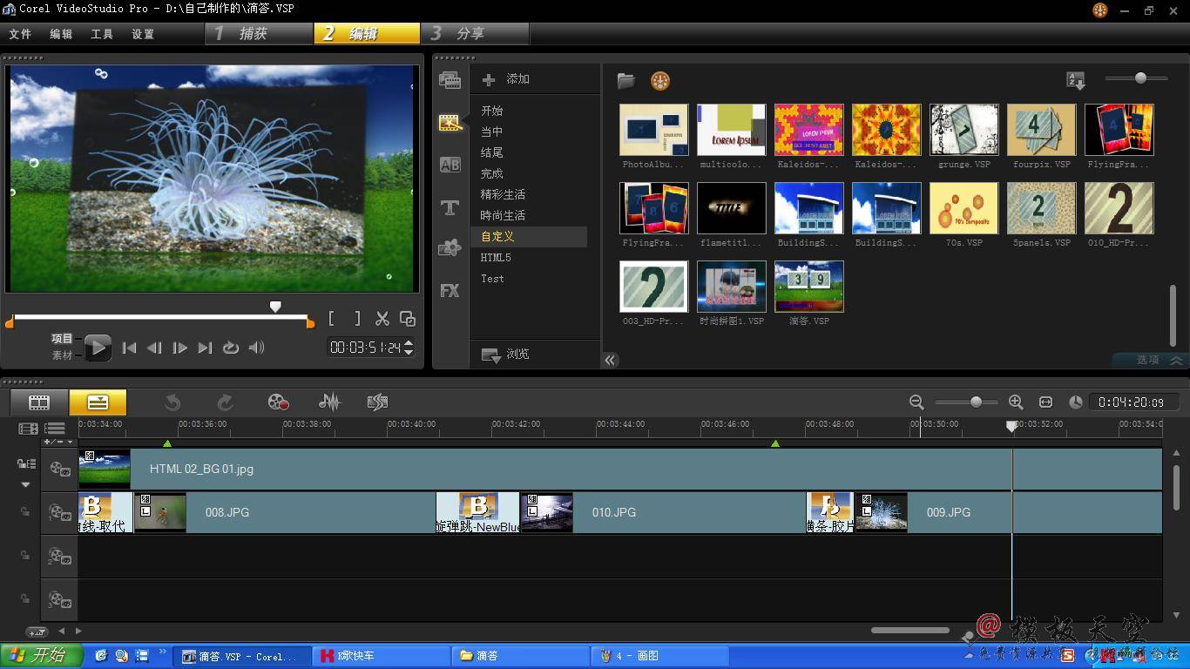Click the Play button in preview
1190x669 pixels.
click(x=98, y=348)
